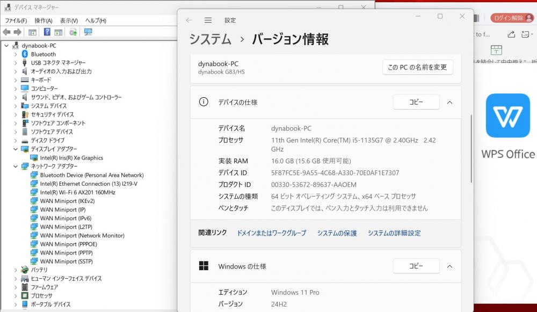Select WAN Miniport (PPPOE) entry
This screenshot has height=312, width=537.
pos(69,244)
